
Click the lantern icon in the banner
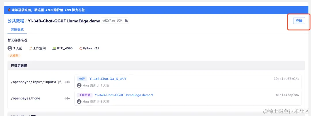9,10
